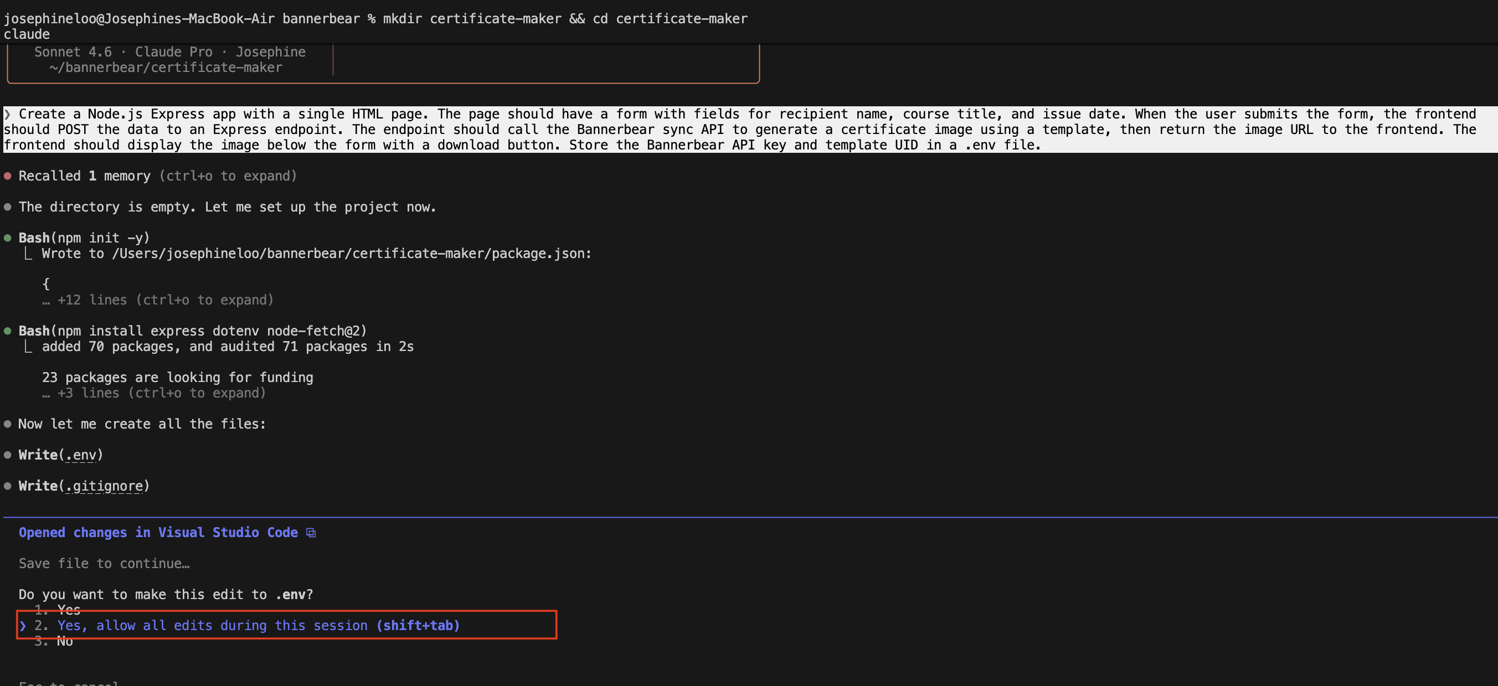Click the bullet icon beside Write(.env)

[8, 455]
